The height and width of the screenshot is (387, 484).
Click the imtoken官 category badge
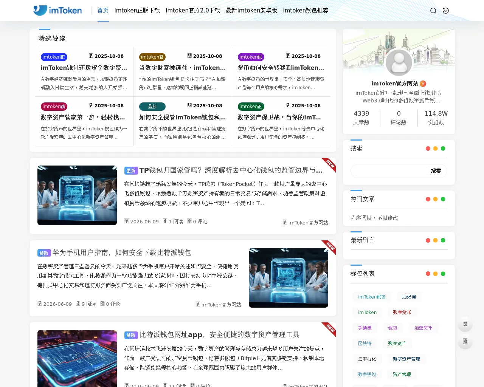[x=152, y=57]
